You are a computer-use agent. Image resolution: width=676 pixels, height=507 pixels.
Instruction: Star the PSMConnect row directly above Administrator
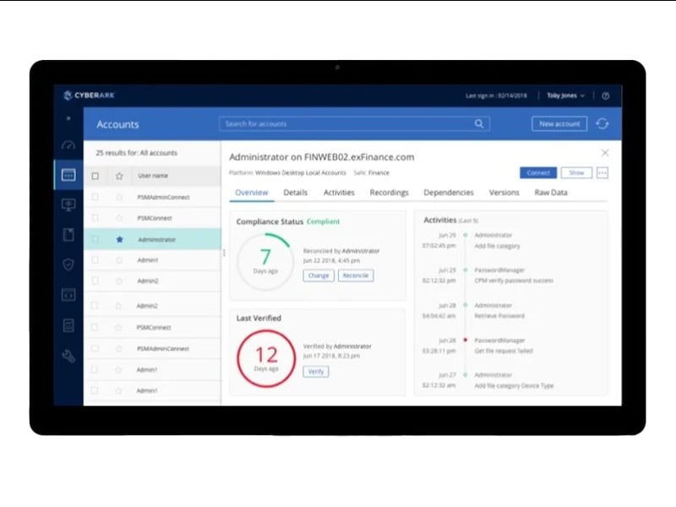coord(119,218)
